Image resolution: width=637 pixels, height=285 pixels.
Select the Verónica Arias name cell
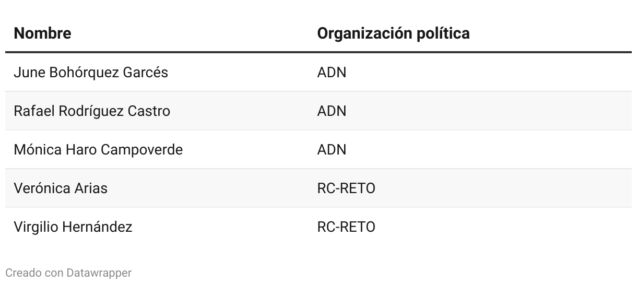[61, 188]
